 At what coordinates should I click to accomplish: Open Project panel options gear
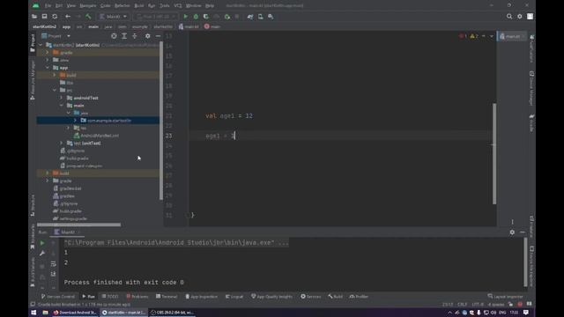tap(148, 36)
